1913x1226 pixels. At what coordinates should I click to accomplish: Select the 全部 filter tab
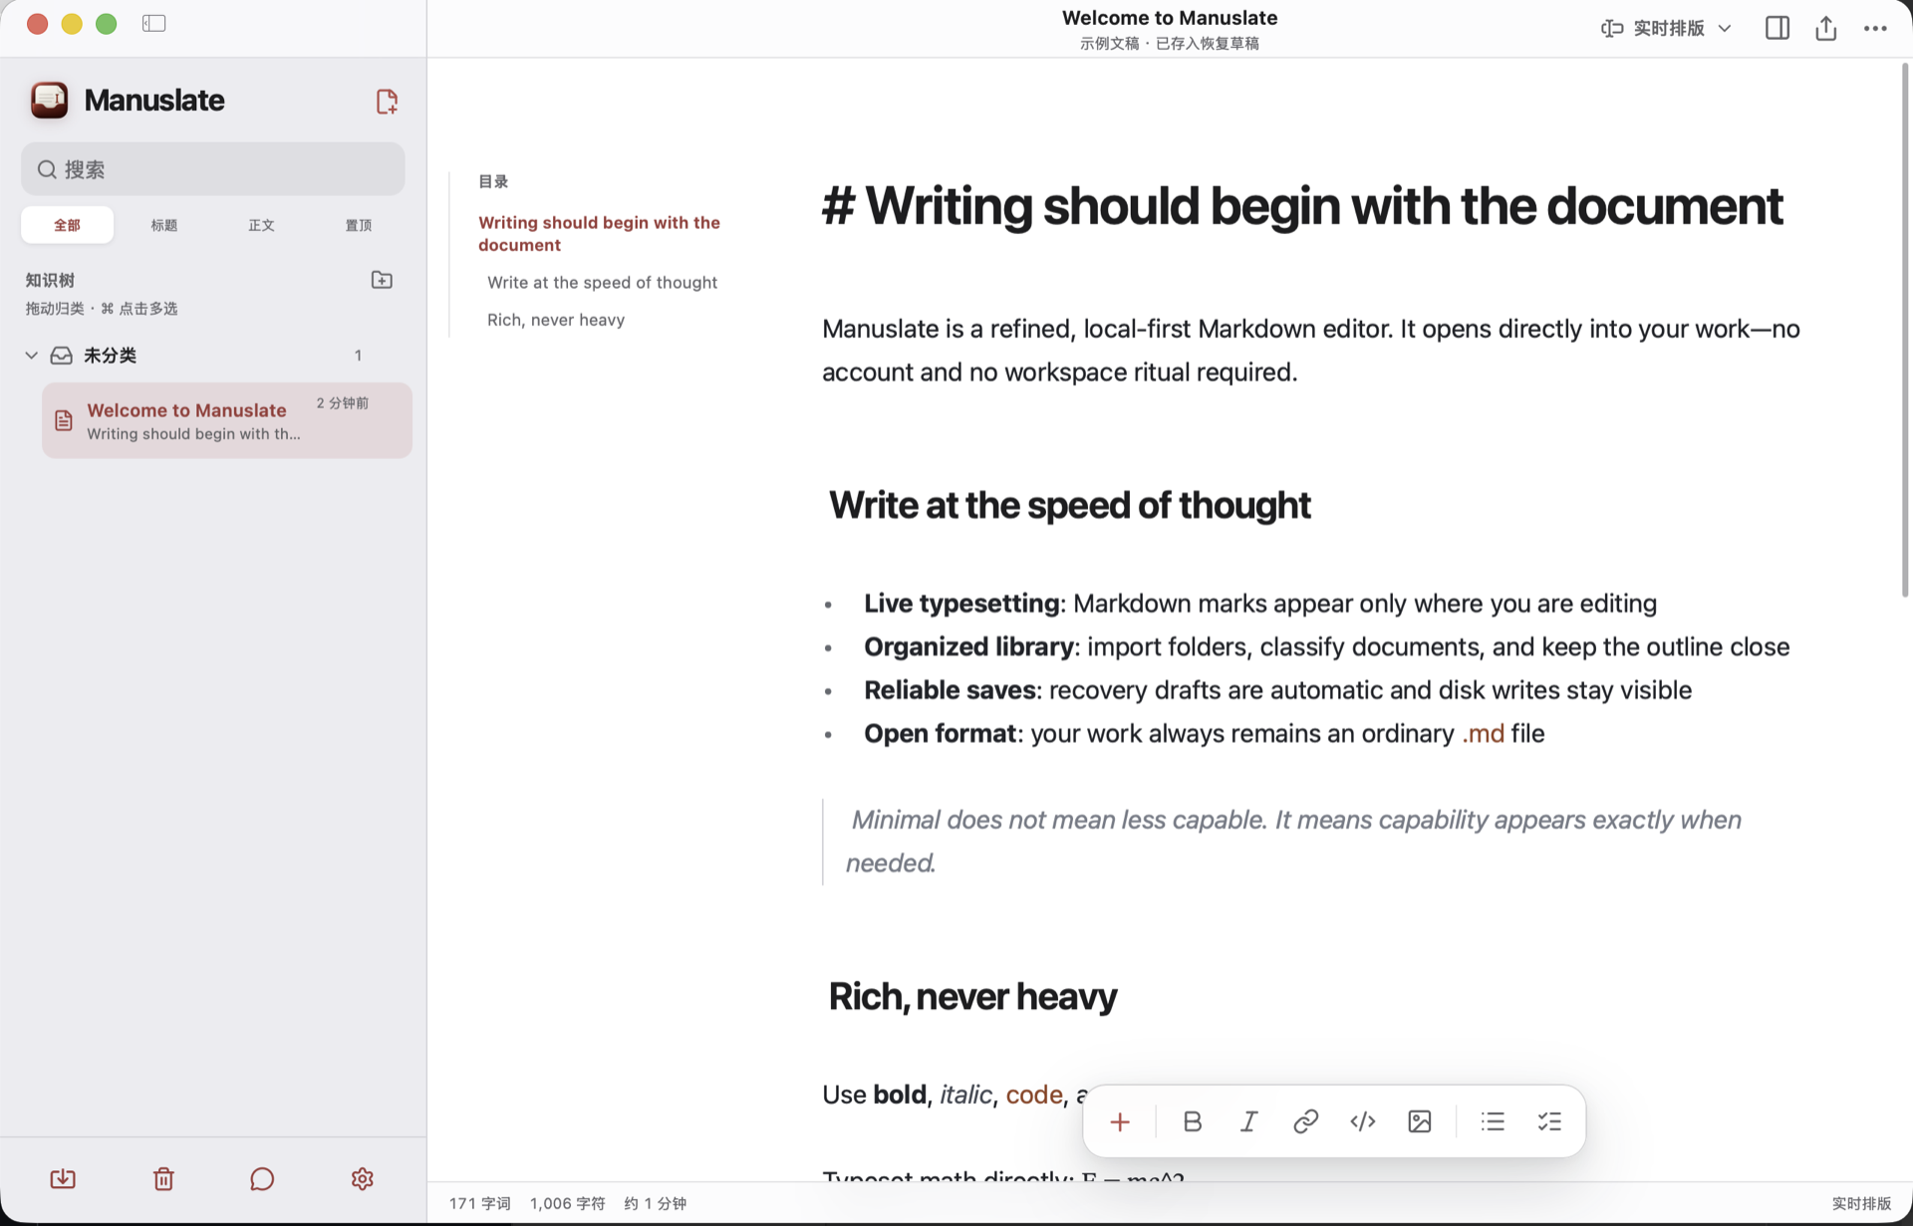[67, 225]
